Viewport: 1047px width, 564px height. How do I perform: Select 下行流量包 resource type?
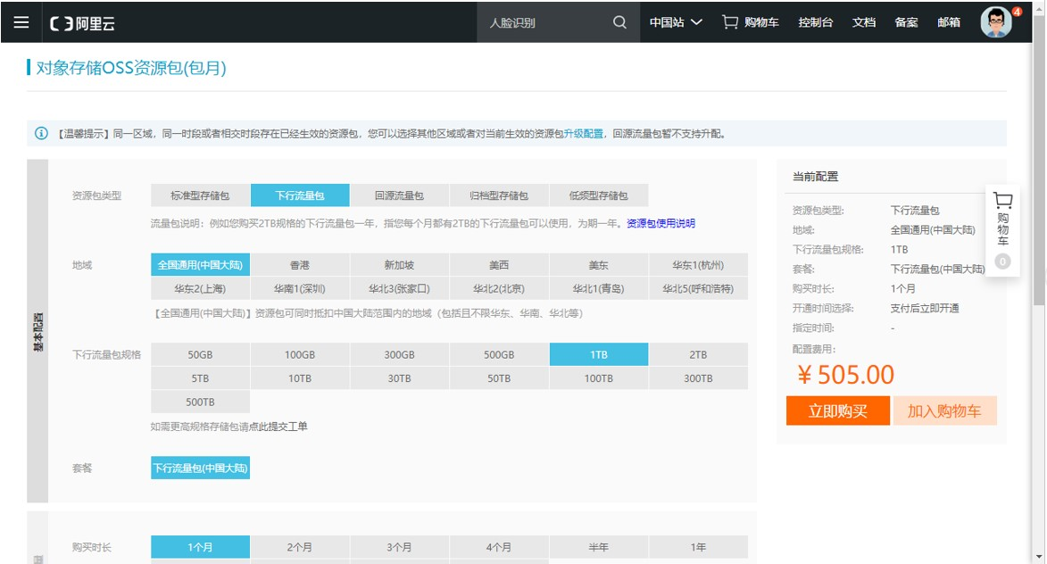coord(300,195)
